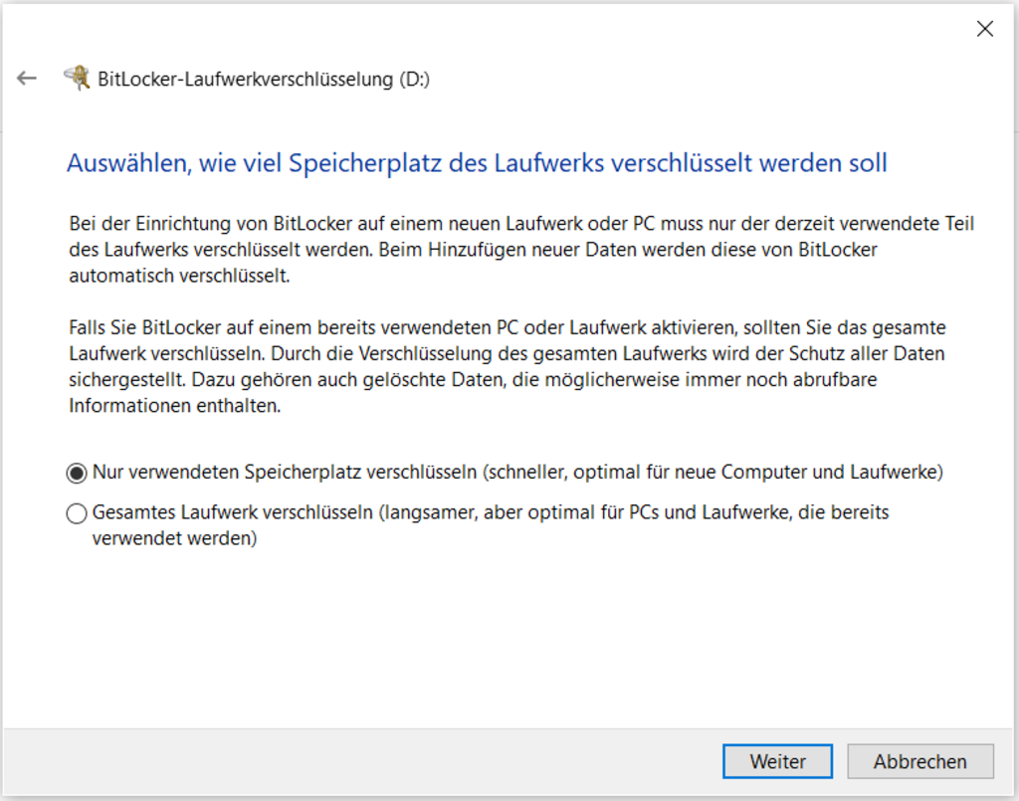Screen dimensions: 1019x801
Task: Click title text 'BitLocker-Laufwerkverschlüsselung (D:)'
Action: (x=264, y=80)
